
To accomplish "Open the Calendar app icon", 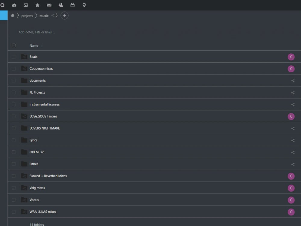I will pyautogui.click(x=73, y=5).
